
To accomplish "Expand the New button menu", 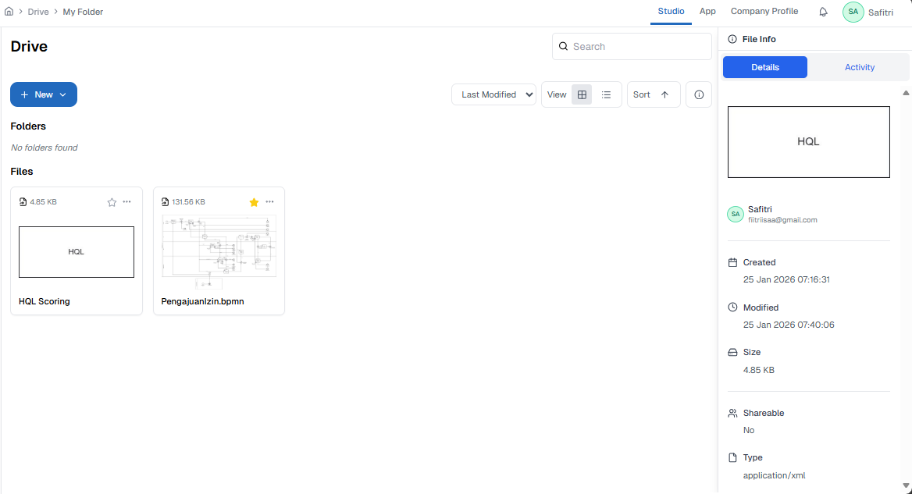I will [x=44, y=94].
